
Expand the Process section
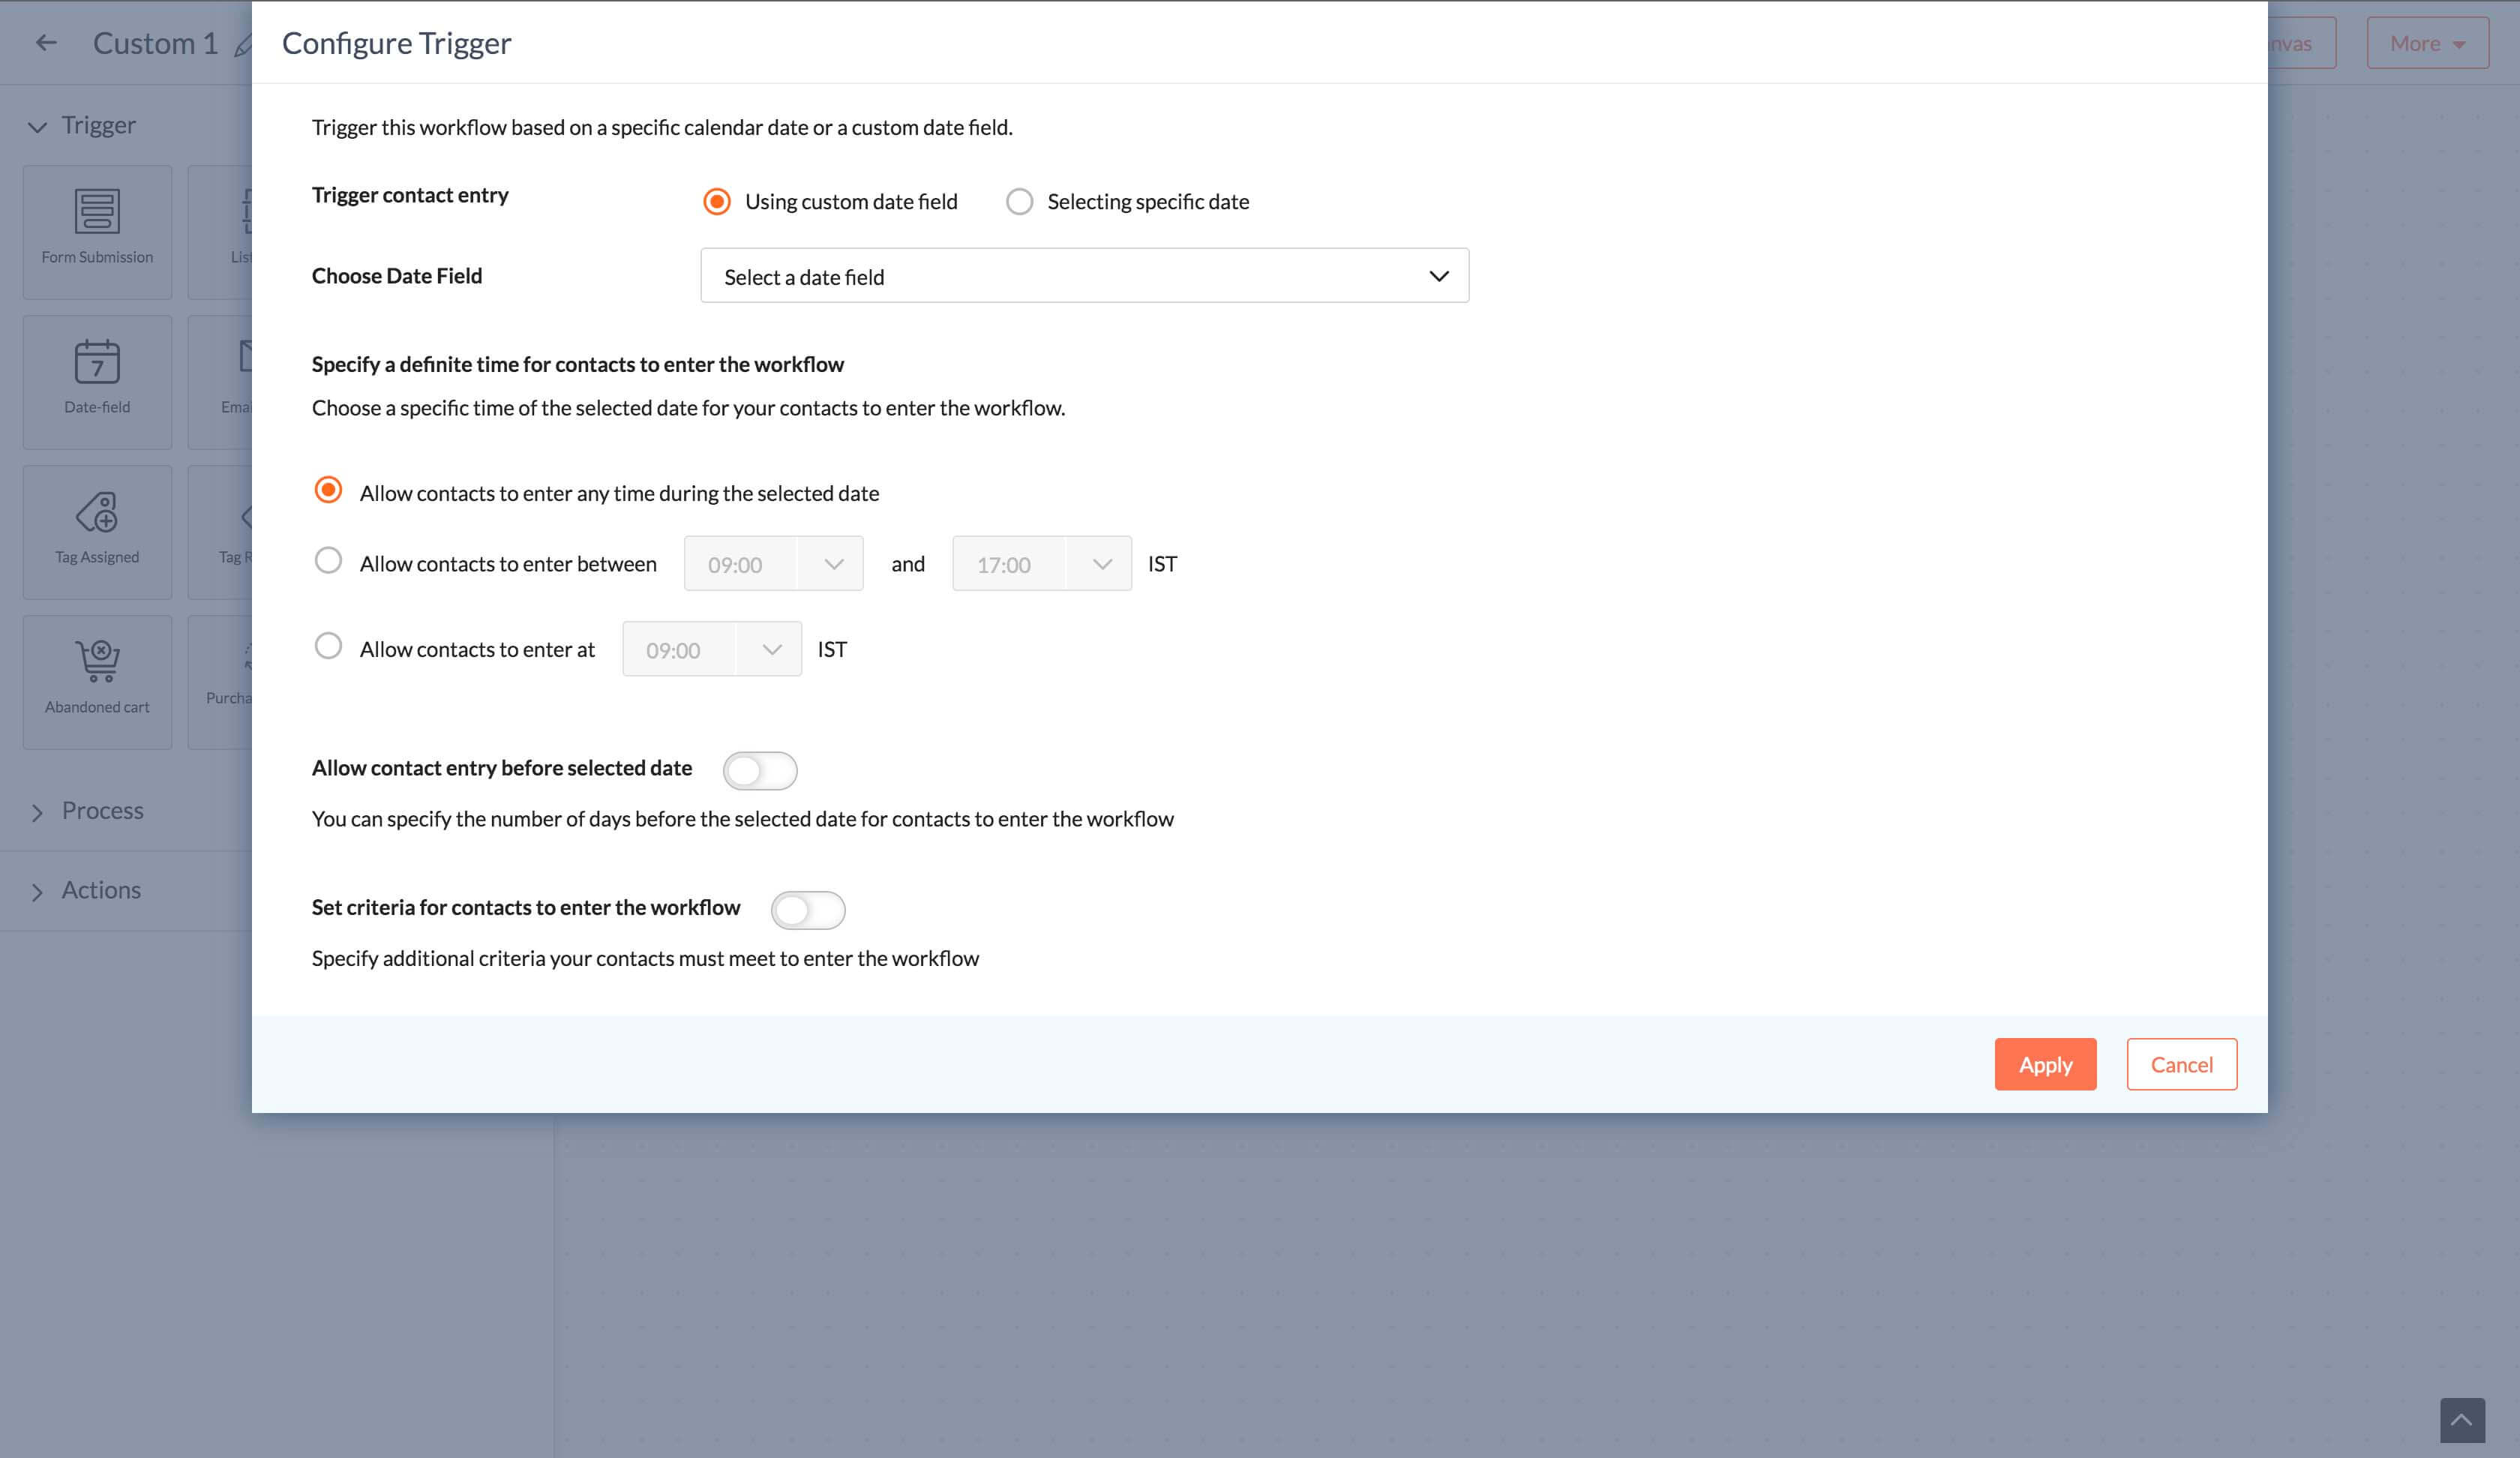pyautogui.click(x=100, y=808)
